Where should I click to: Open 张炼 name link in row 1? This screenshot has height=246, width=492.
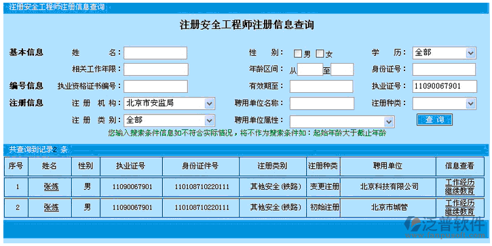(51, 187)
